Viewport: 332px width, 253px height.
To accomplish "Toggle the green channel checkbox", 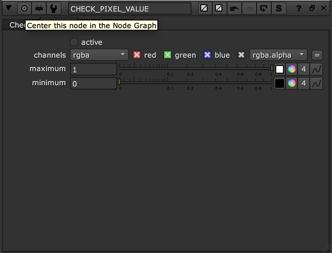I will click(x=168, y=55).
